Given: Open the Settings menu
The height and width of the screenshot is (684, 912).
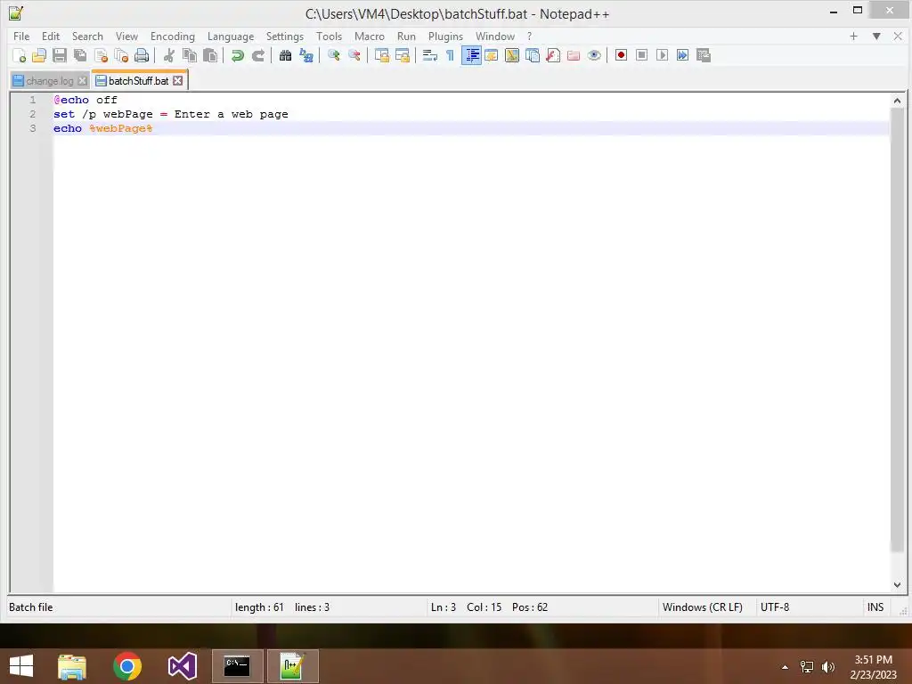Looking at the screenshot, I should (x=285, y=36).
